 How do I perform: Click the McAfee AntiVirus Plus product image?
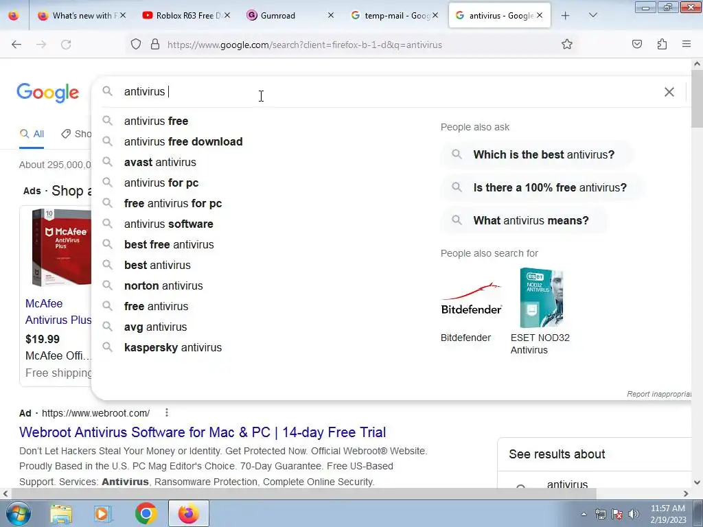[61, 247]
